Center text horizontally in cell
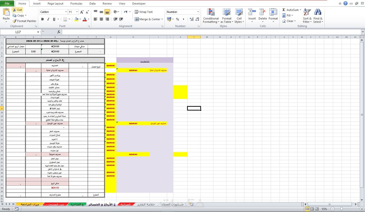 tap(101, 19)
